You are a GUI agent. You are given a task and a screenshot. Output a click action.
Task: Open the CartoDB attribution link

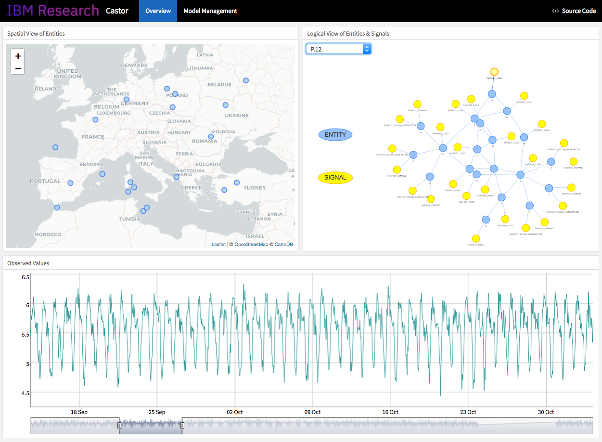click(x=283, y=245)
